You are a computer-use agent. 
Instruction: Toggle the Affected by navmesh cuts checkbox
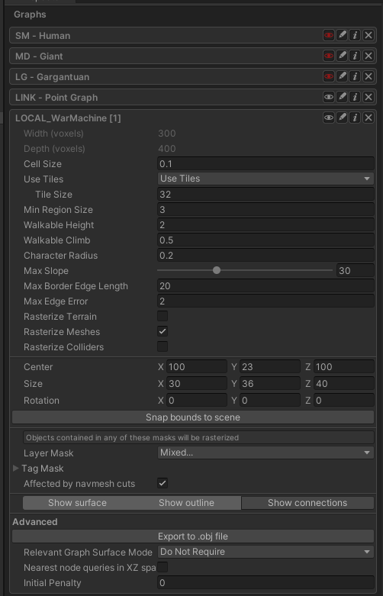(x=163, y=484)
